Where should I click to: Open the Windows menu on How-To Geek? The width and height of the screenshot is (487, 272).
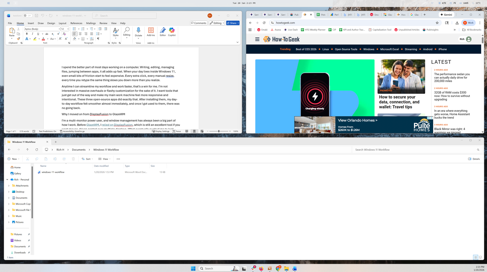tap(368, 49)
